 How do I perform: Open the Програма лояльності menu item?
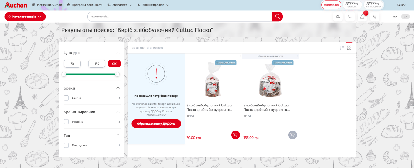[85, 5]
